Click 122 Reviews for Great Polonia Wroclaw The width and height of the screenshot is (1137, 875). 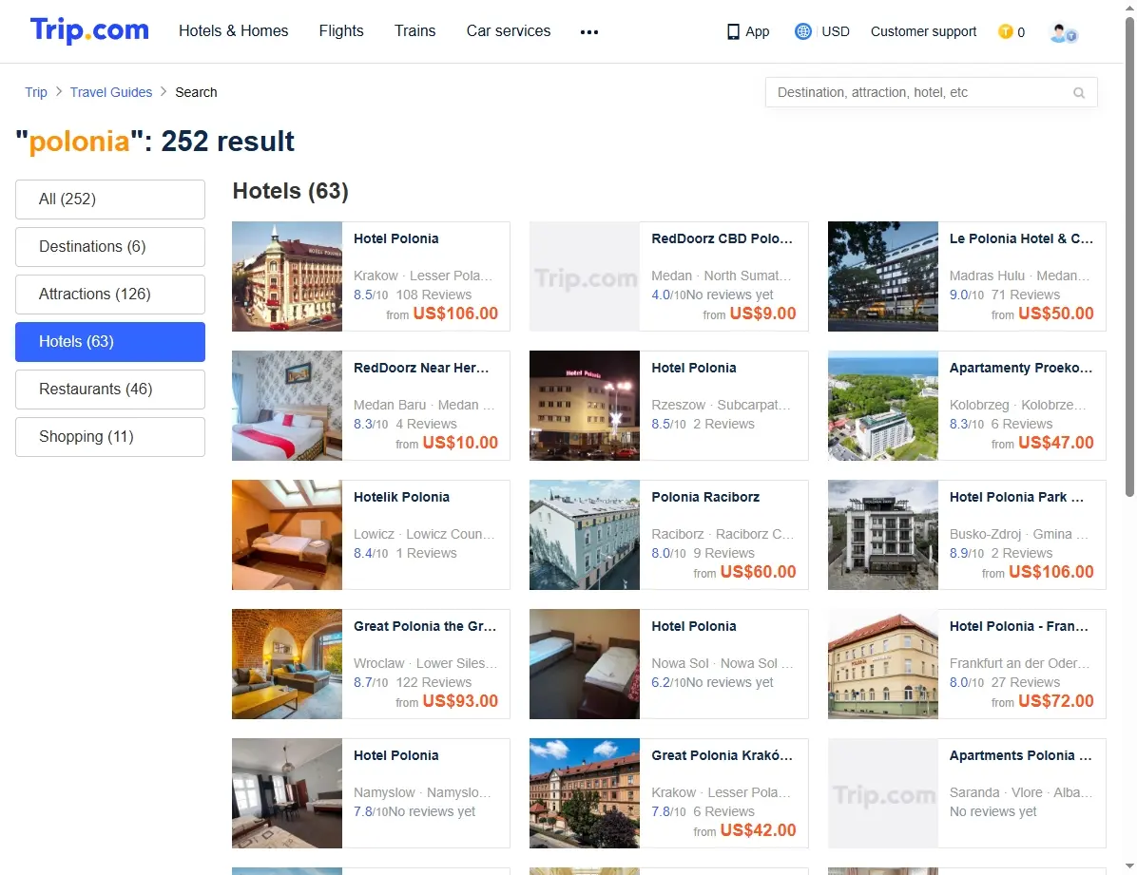pos(434,683)
